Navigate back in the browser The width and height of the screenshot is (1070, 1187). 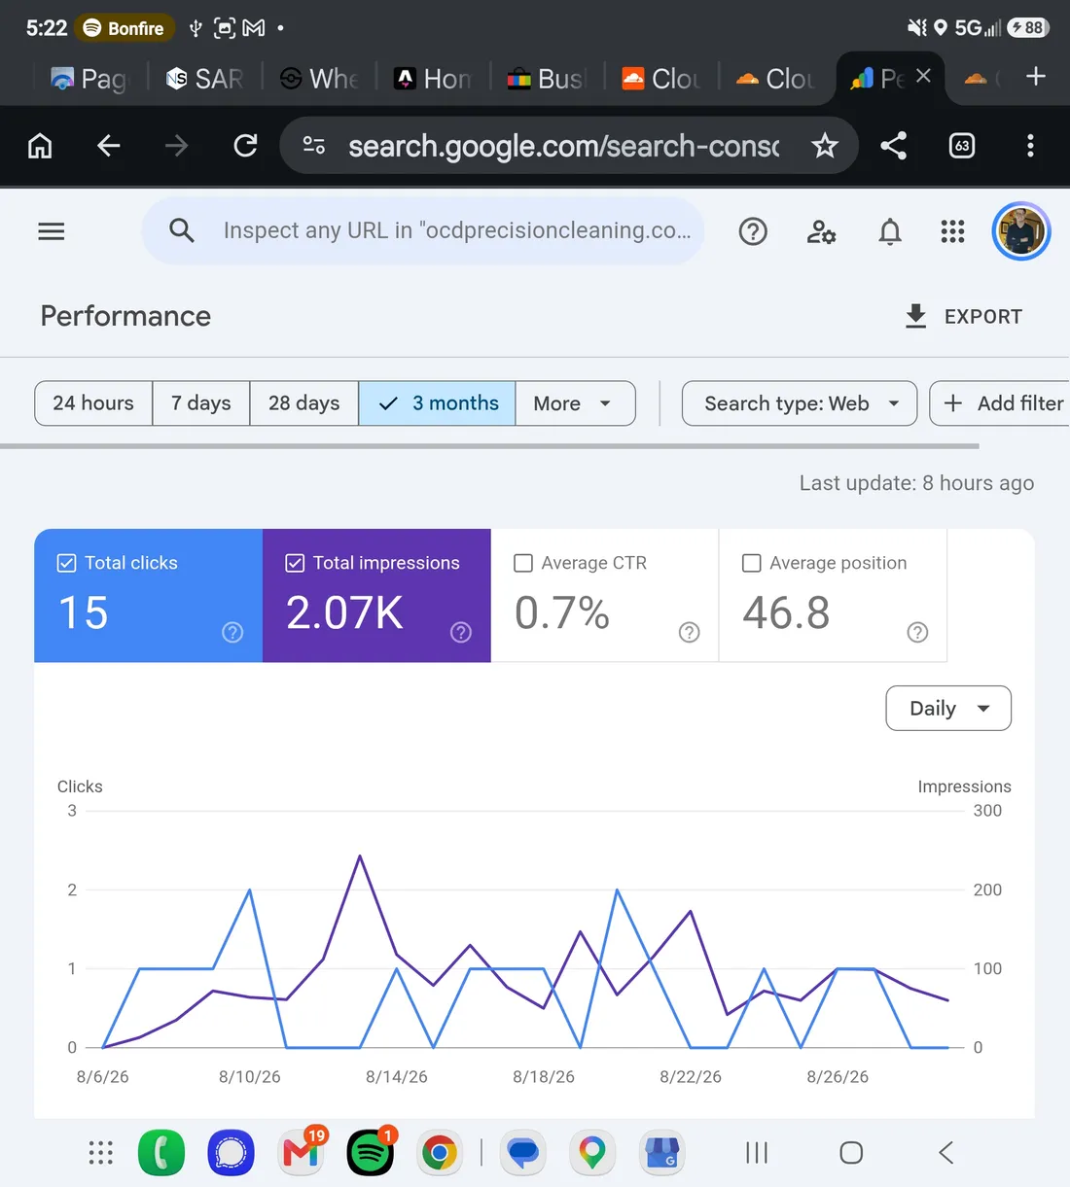[109, 146]
